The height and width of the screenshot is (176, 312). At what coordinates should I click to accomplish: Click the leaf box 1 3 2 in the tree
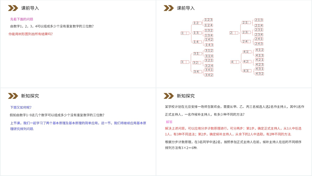209,31
